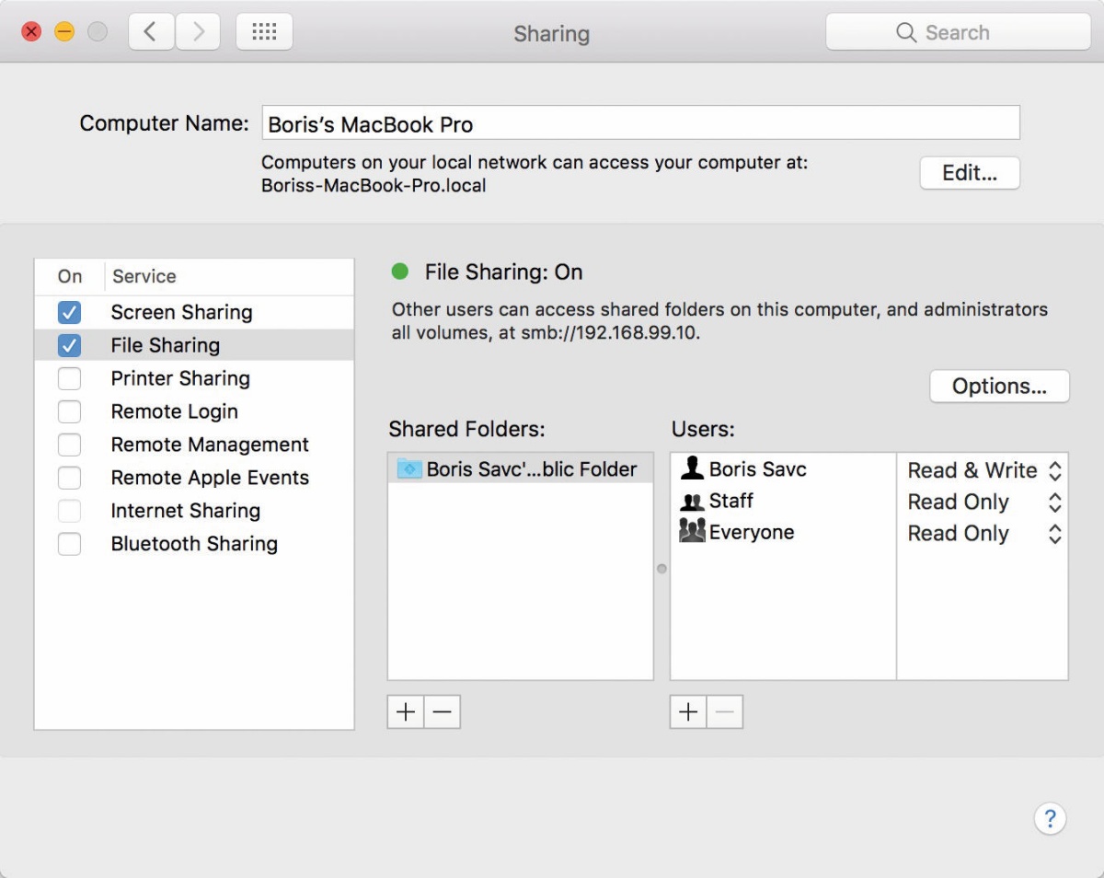This screenshot has width=1104, height=878.
Task: Click the Edit… button for local hostname
Action: click(970, 173)
